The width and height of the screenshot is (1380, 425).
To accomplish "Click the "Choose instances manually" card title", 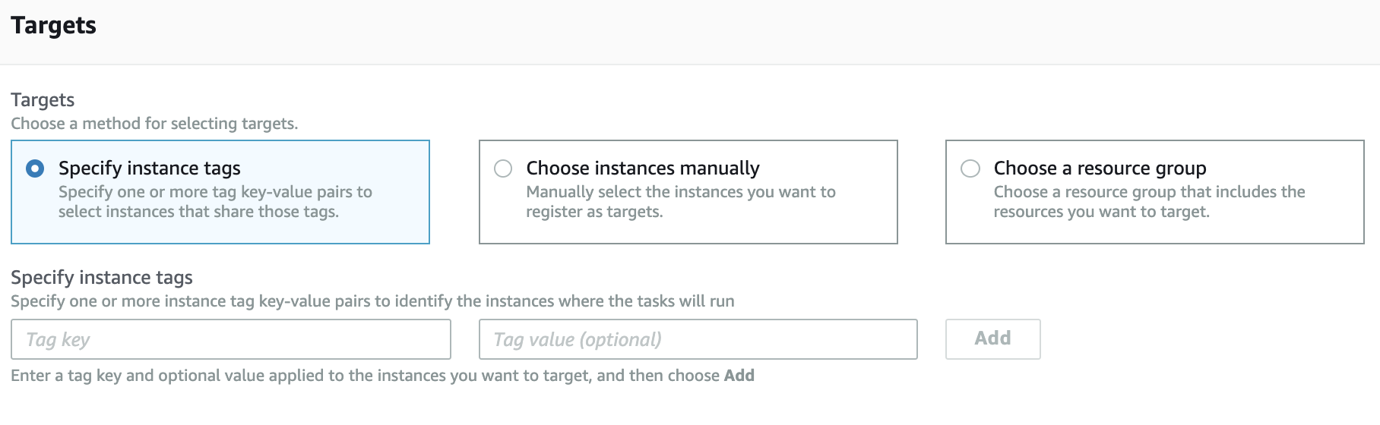I will (642, 168).
